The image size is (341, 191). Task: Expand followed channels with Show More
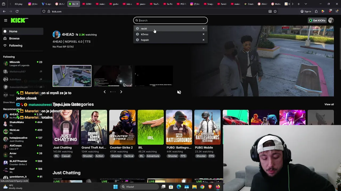pos(9,102)
